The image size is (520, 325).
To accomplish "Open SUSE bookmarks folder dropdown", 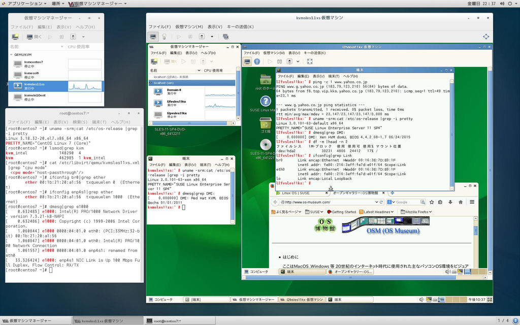I will pos(314,212).
